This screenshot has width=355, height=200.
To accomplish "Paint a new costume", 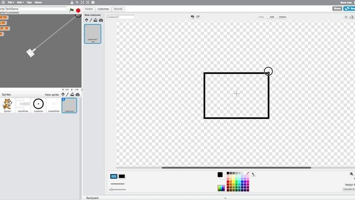I will (91, 20).
